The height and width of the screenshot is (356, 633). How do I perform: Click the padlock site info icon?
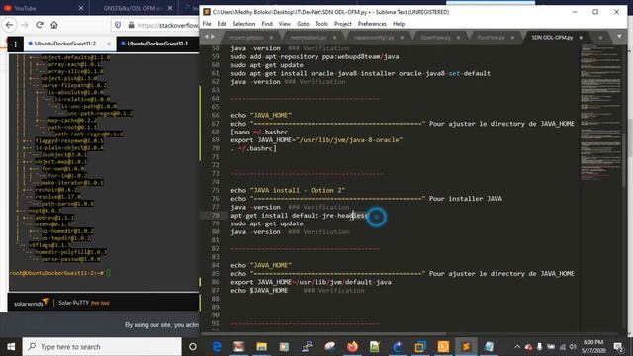pos(131,25)
